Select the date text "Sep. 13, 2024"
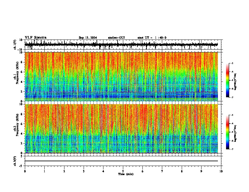 [88, 38]
